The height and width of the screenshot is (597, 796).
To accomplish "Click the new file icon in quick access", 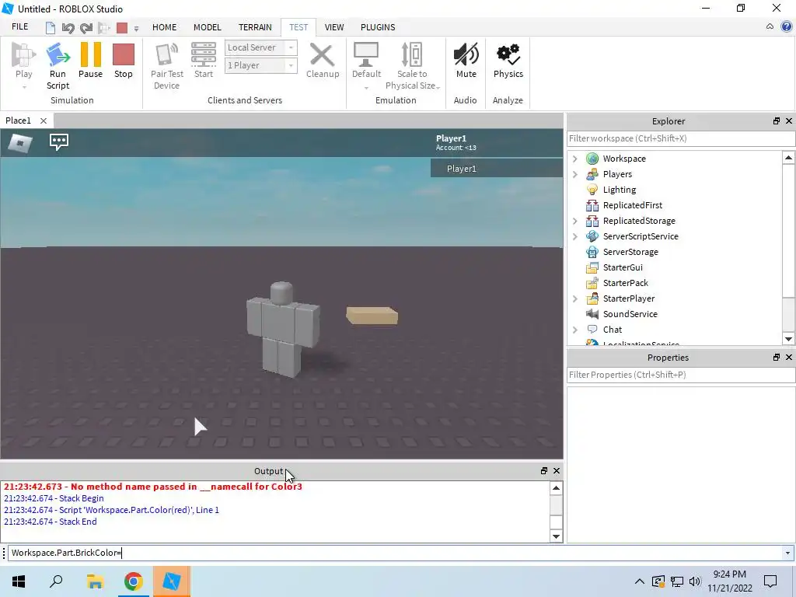I will (51, 27).
